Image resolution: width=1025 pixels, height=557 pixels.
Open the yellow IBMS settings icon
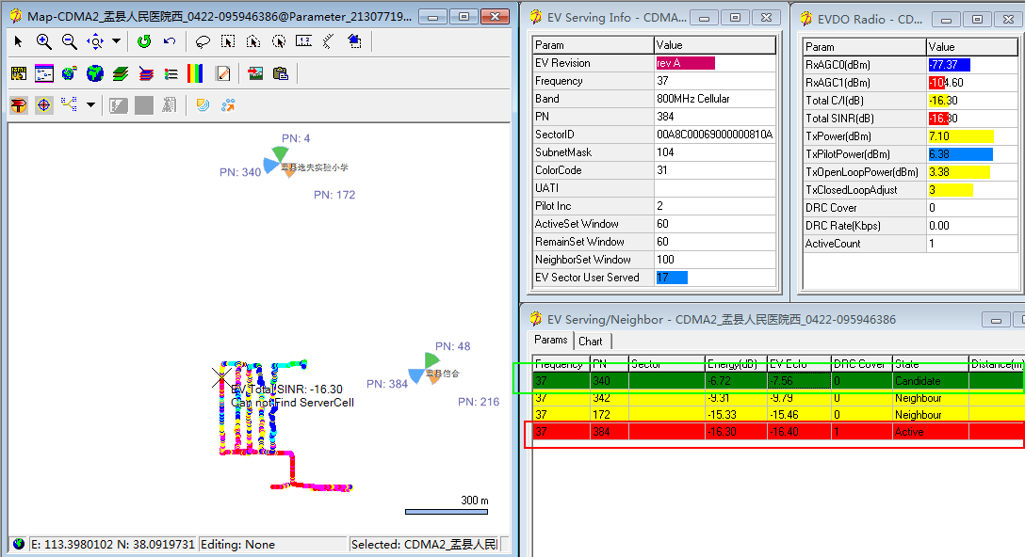click(x=19, y=73)
